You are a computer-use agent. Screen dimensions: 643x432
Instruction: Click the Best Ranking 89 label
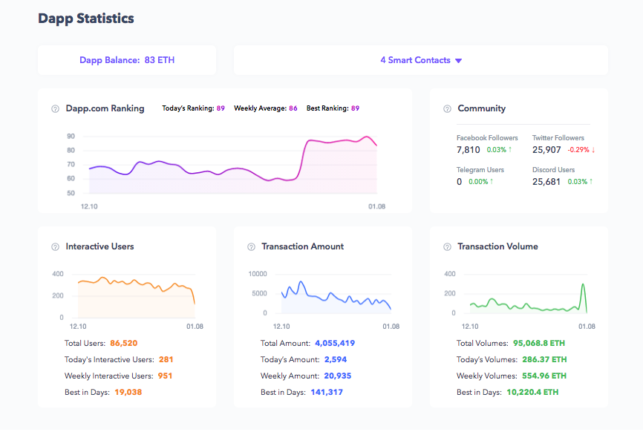pos(333,108)
